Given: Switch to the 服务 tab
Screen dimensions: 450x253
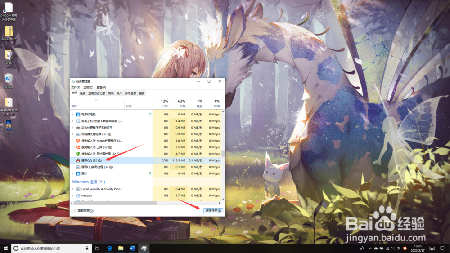Looking at the screenshot, I should [142, 93].
